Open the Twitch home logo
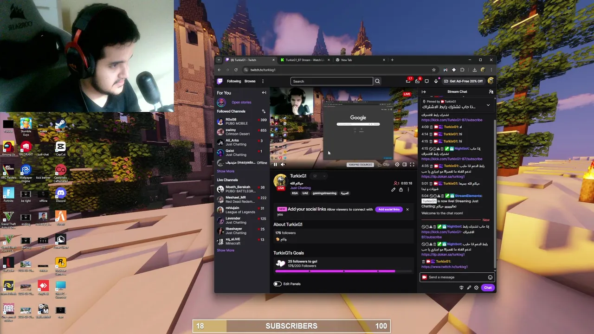Screen dimensions: 594x334 [220, 81]
